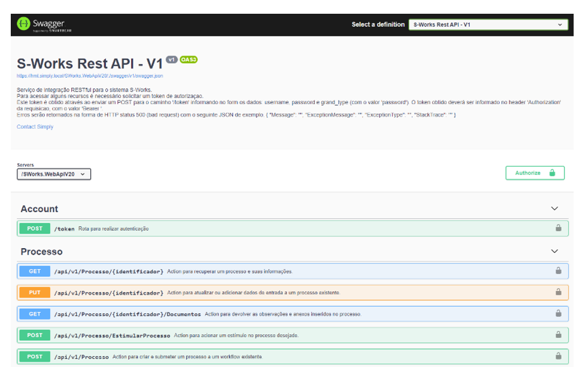Collapse the Processo section chevron

554,251
